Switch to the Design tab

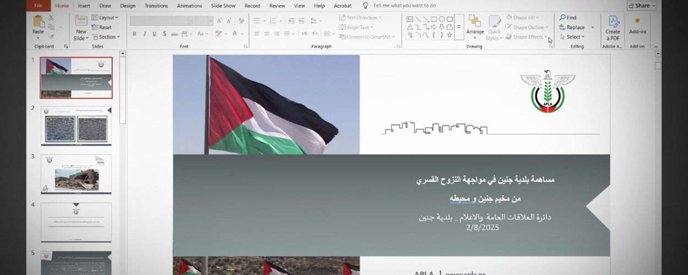tap(128, 5)
